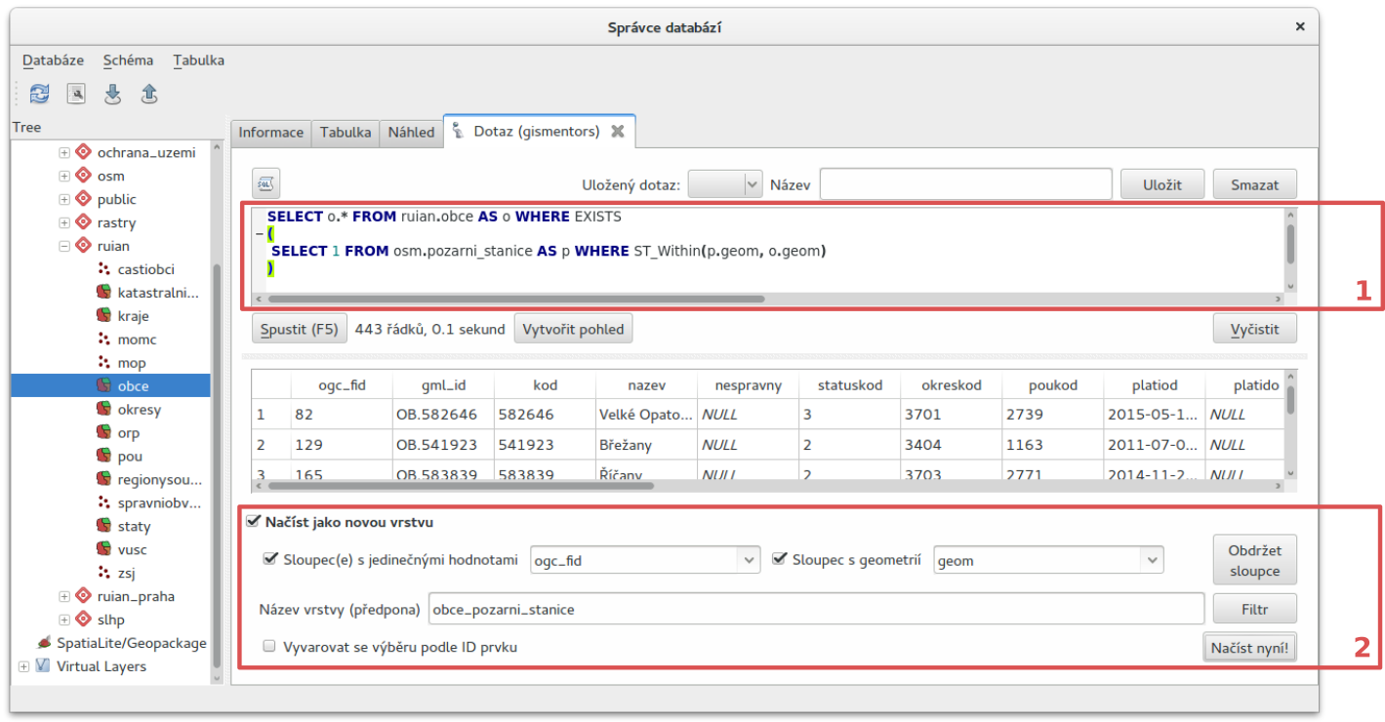This screenshot has width=1385, height=722.
Task: Click the orp polygon layer icon
Action: point(103,433)
